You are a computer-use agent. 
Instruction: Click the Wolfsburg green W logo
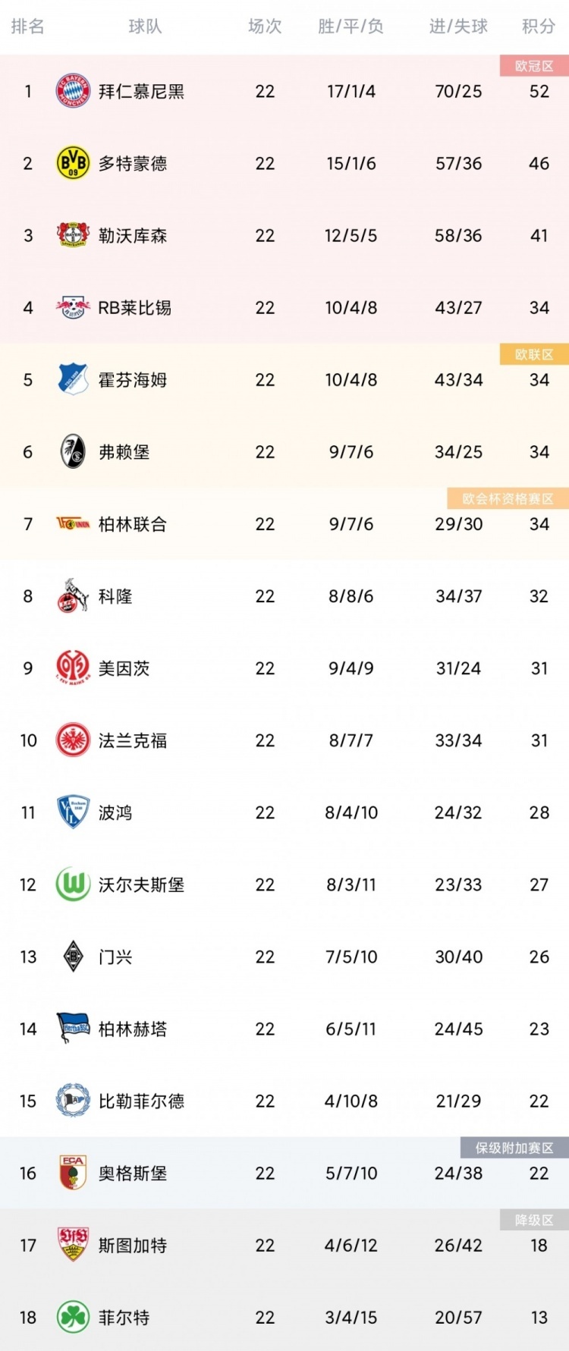click(x=73, y=884)
